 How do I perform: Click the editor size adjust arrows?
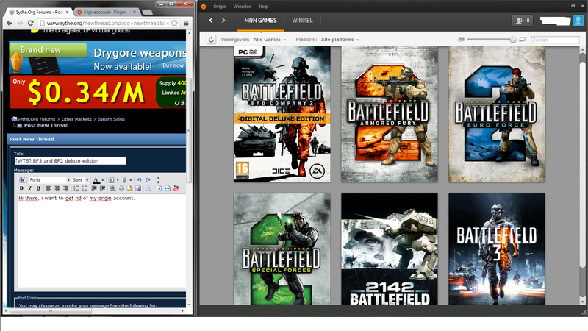(158, 180)
